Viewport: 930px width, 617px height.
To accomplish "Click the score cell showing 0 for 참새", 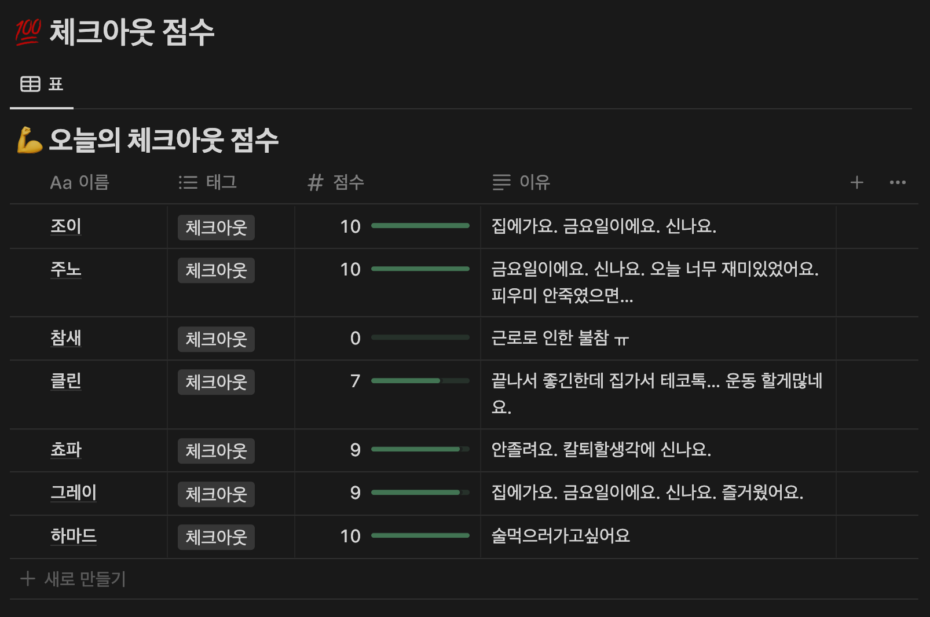I will [355, 338].
